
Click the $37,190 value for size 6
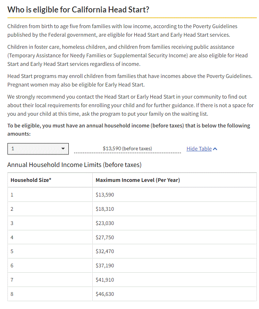(x=104, y=266)
